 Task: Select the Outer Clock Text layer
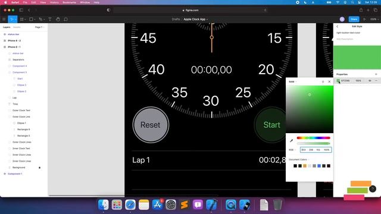point(21,111)
